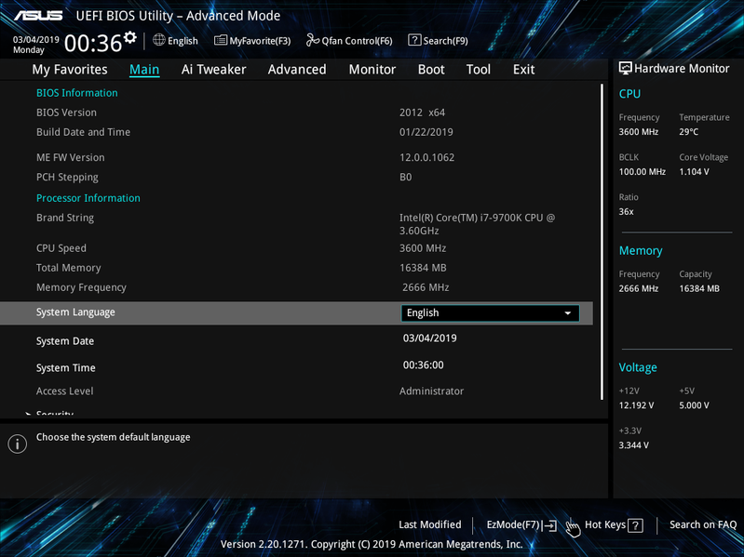
Task: Click the Intel Core i7-9700K brand string
Action: (477, 224)
